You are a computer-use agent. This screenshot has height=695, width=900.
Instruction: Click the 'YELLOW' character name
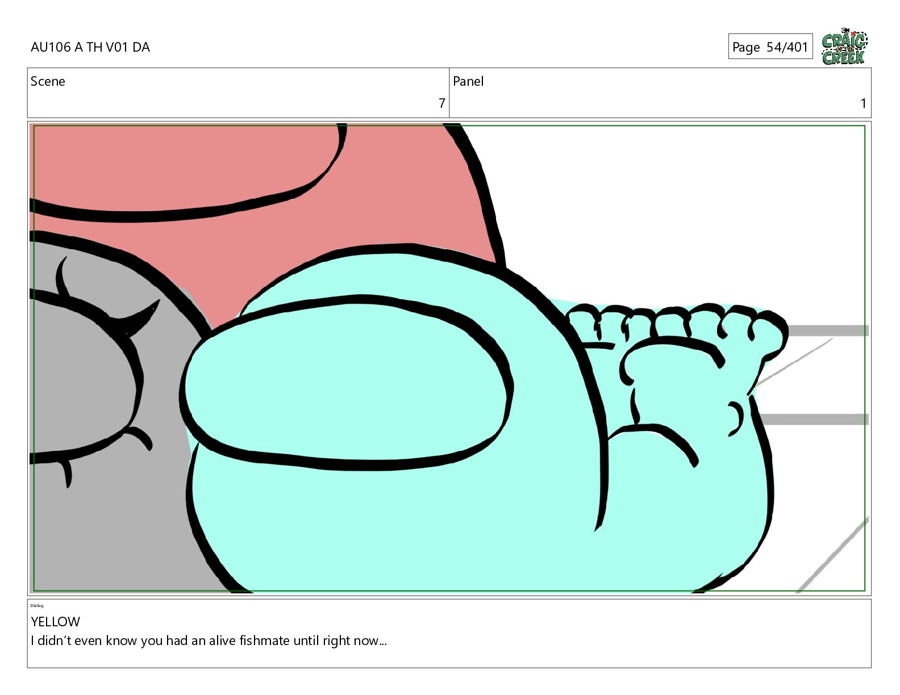(x=56, y=622)
